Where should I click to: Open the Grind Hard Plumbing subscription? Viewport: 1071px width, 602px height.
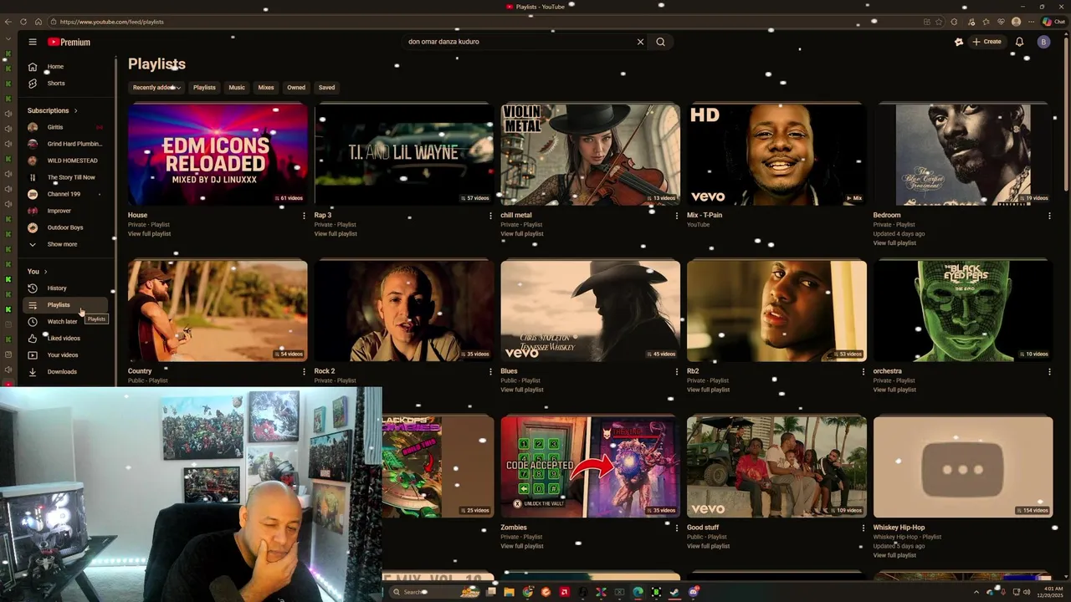point(65,144)
